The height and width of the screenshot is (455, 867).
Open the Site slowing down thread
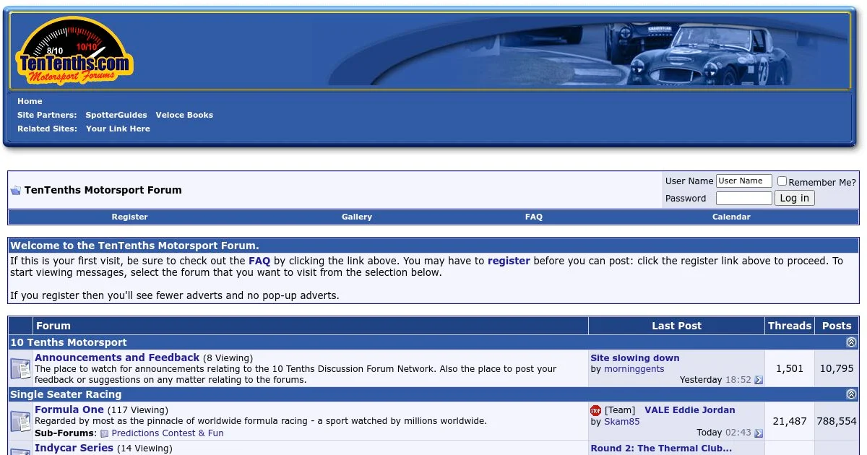pyautogui.click(x=635, y=357)
